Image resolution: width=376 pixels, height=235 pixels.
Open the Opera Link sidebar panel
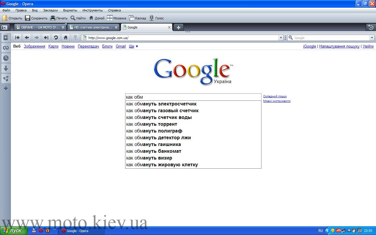click(x=6, y=48)
